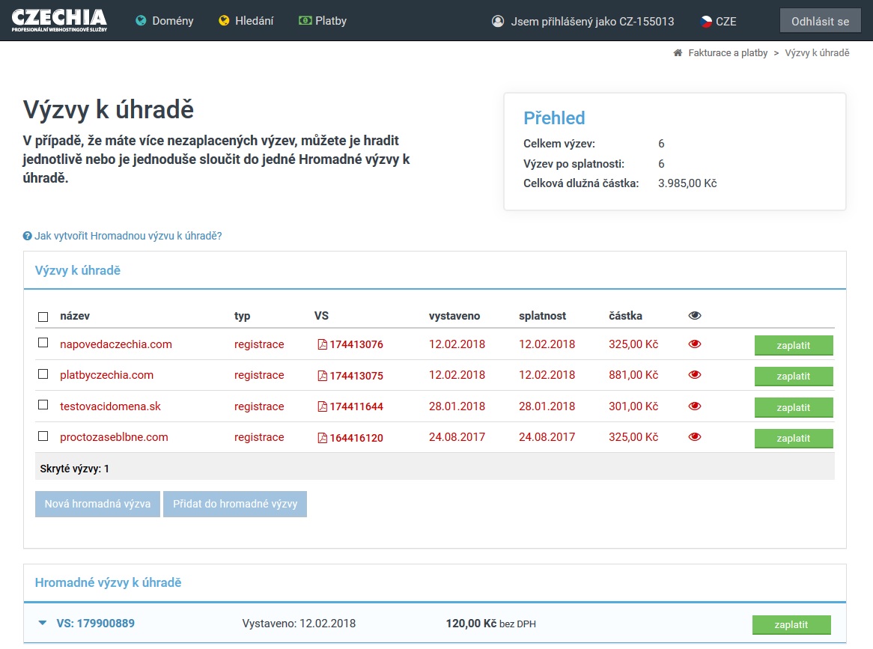
Task: Open PDF icon for invoice 164416120
Action: [322, 438]
